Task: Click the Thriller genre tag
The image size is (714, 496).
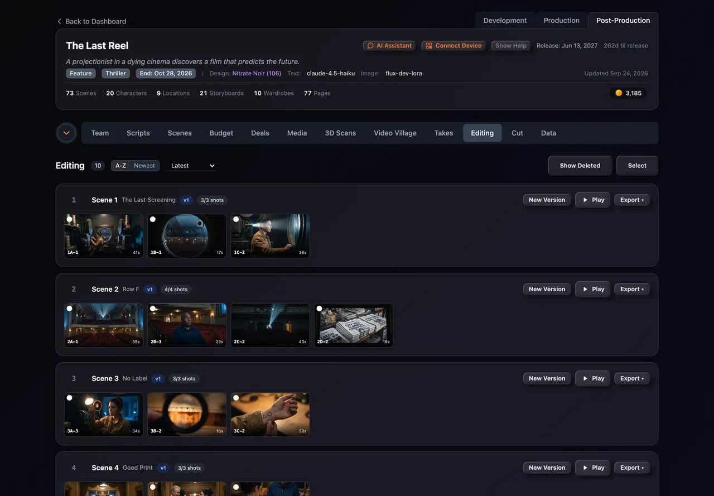Action: (116, 74)
